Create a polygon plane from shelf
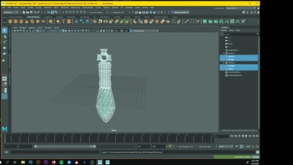The width and height of the screenshot is (293, 165). click(x=38, y=22)
